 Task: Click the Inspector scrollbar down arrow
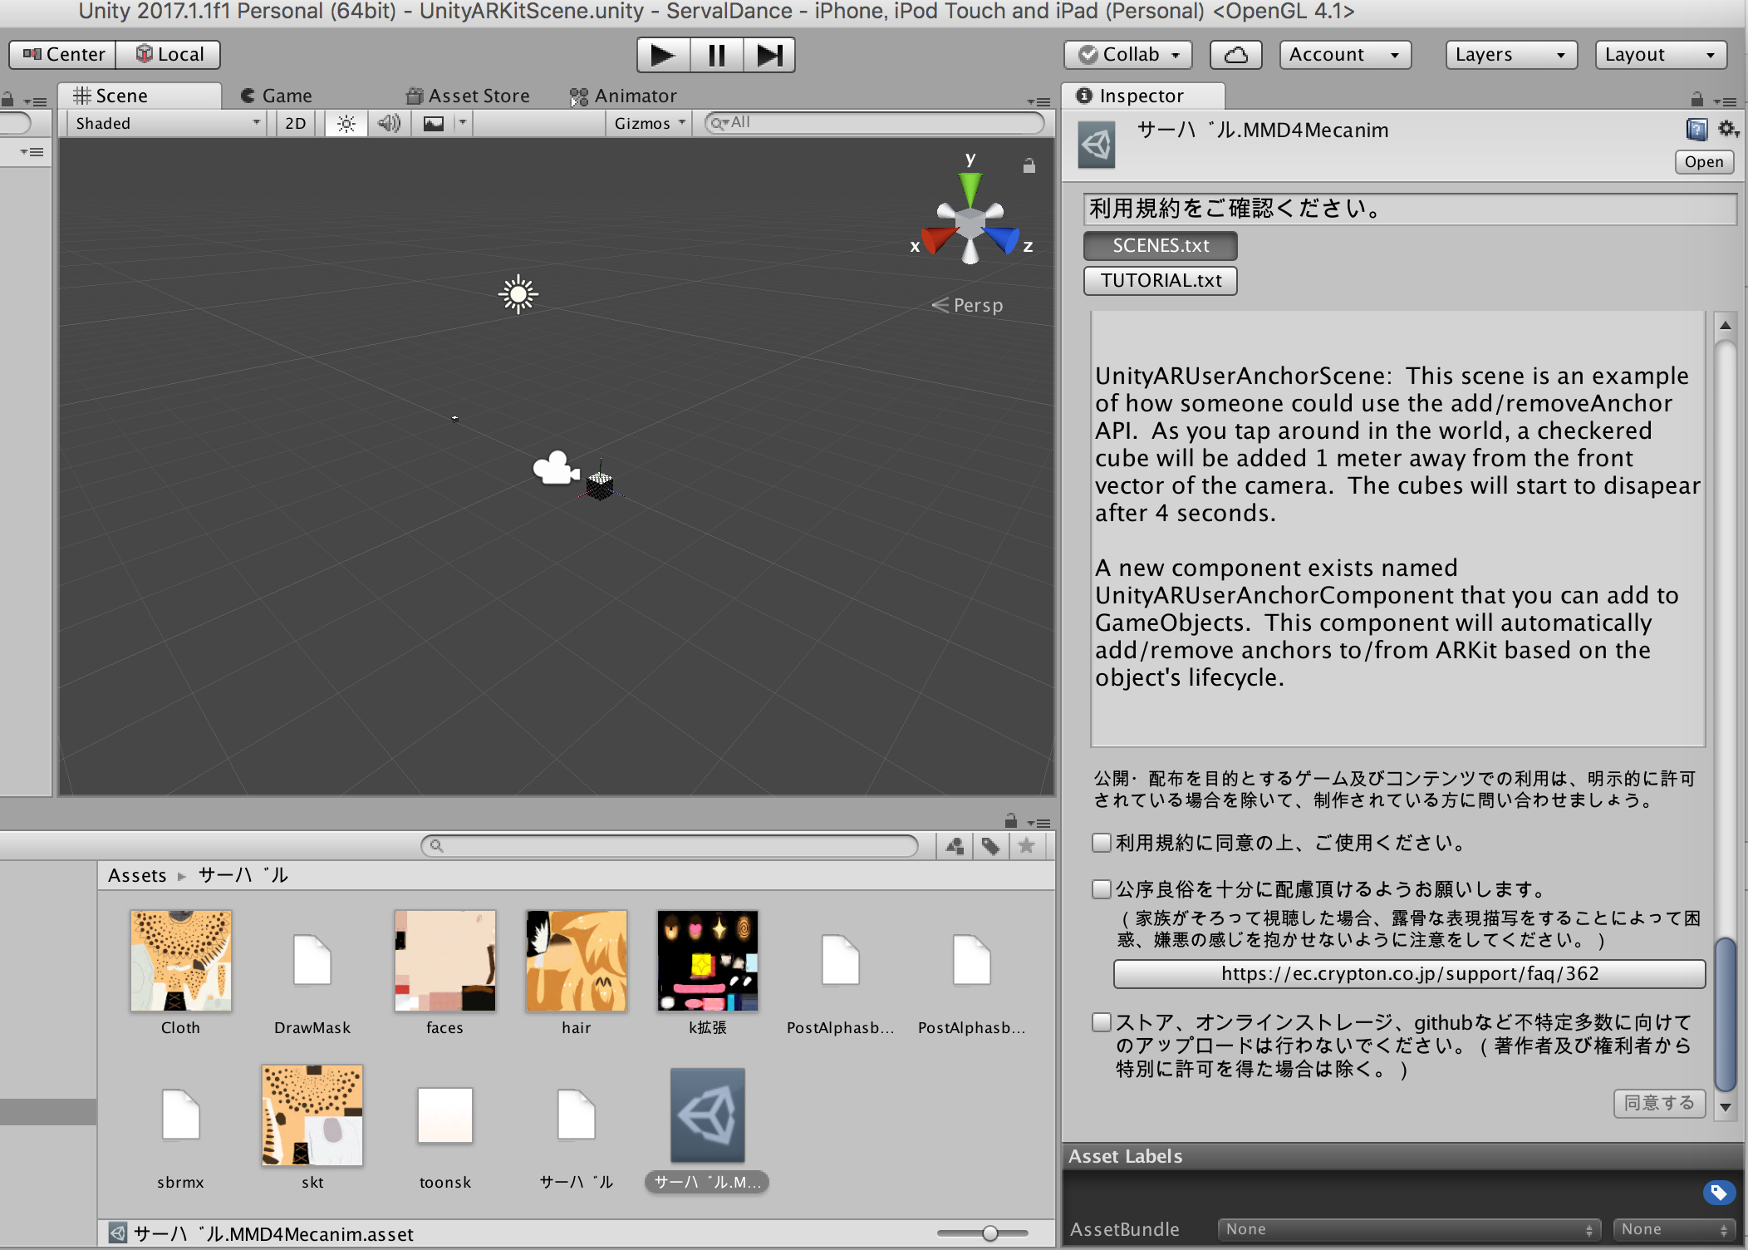pyautogui.click(x=1726, y=1107)
